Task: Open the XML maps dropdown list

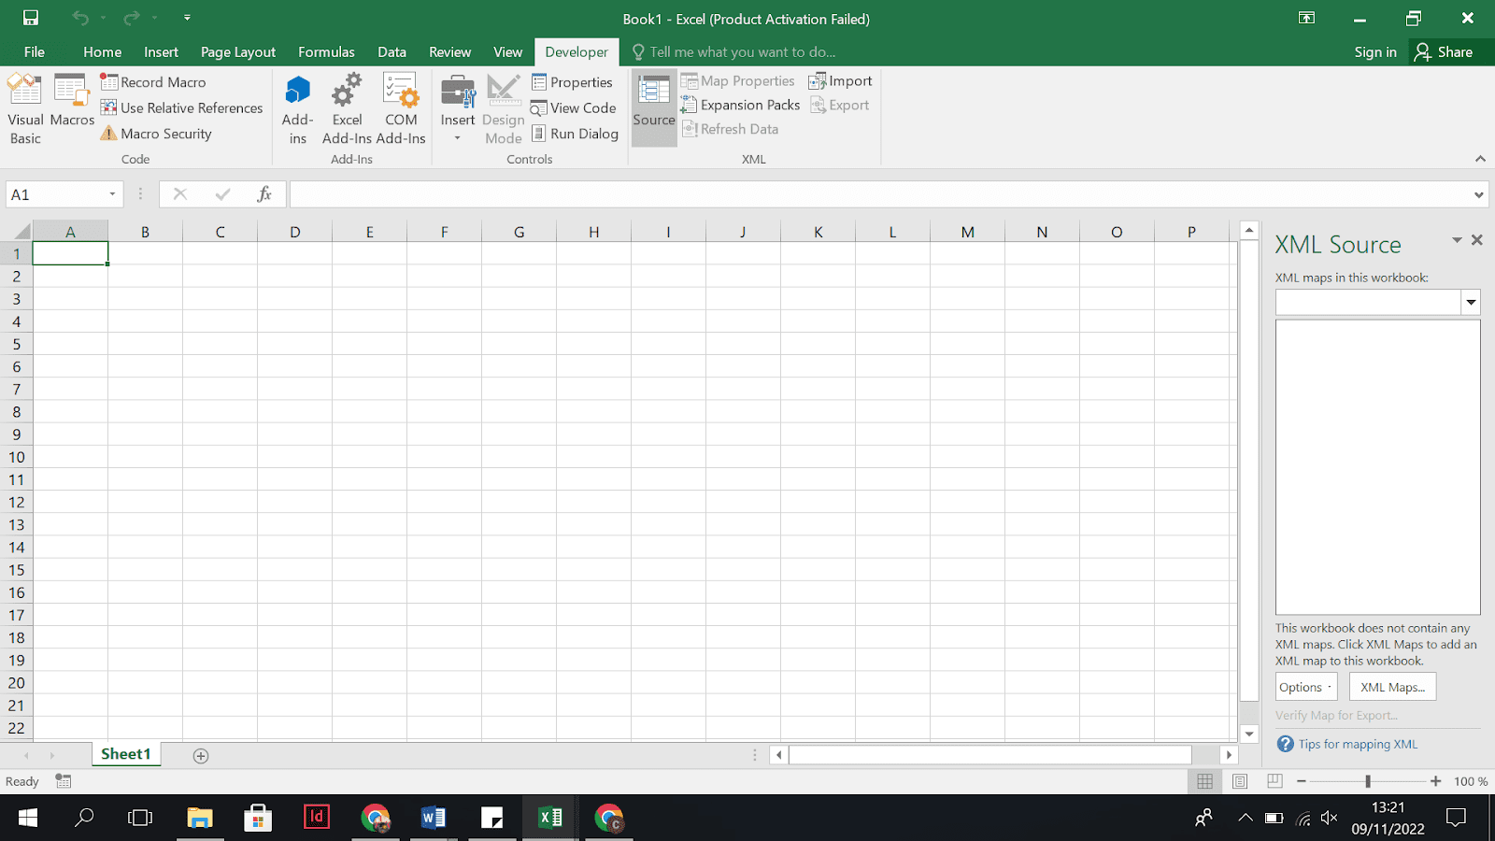Action: point(1471,302)
